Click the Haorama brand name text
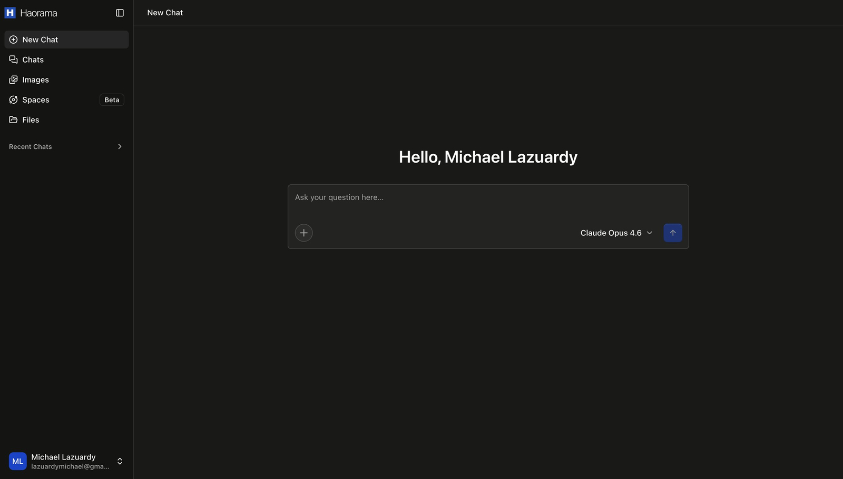This screenshot has width=843, height=479. pos(38,13)
